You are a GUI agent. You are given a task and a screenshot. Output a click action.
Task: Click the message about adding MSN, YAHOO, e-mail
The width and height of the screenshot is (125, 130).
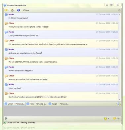[33, 62]
